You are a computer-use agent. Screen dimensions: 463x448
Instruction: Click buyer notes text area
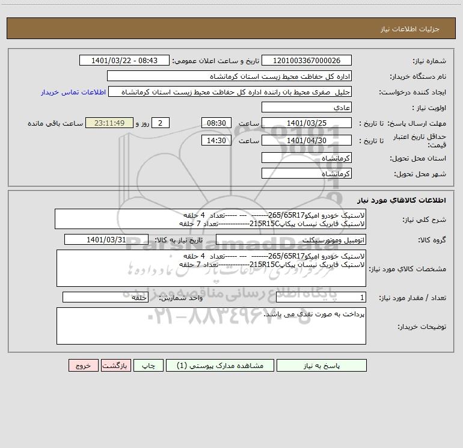[x=211, y=326]
